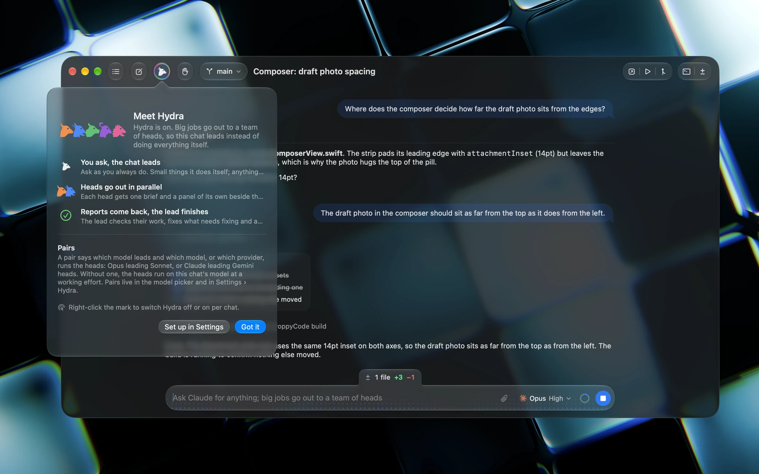The height and width of the screenshot is (474, 759).
Task: Show the diff plus-minus panel icon
Action: (702, 72)
